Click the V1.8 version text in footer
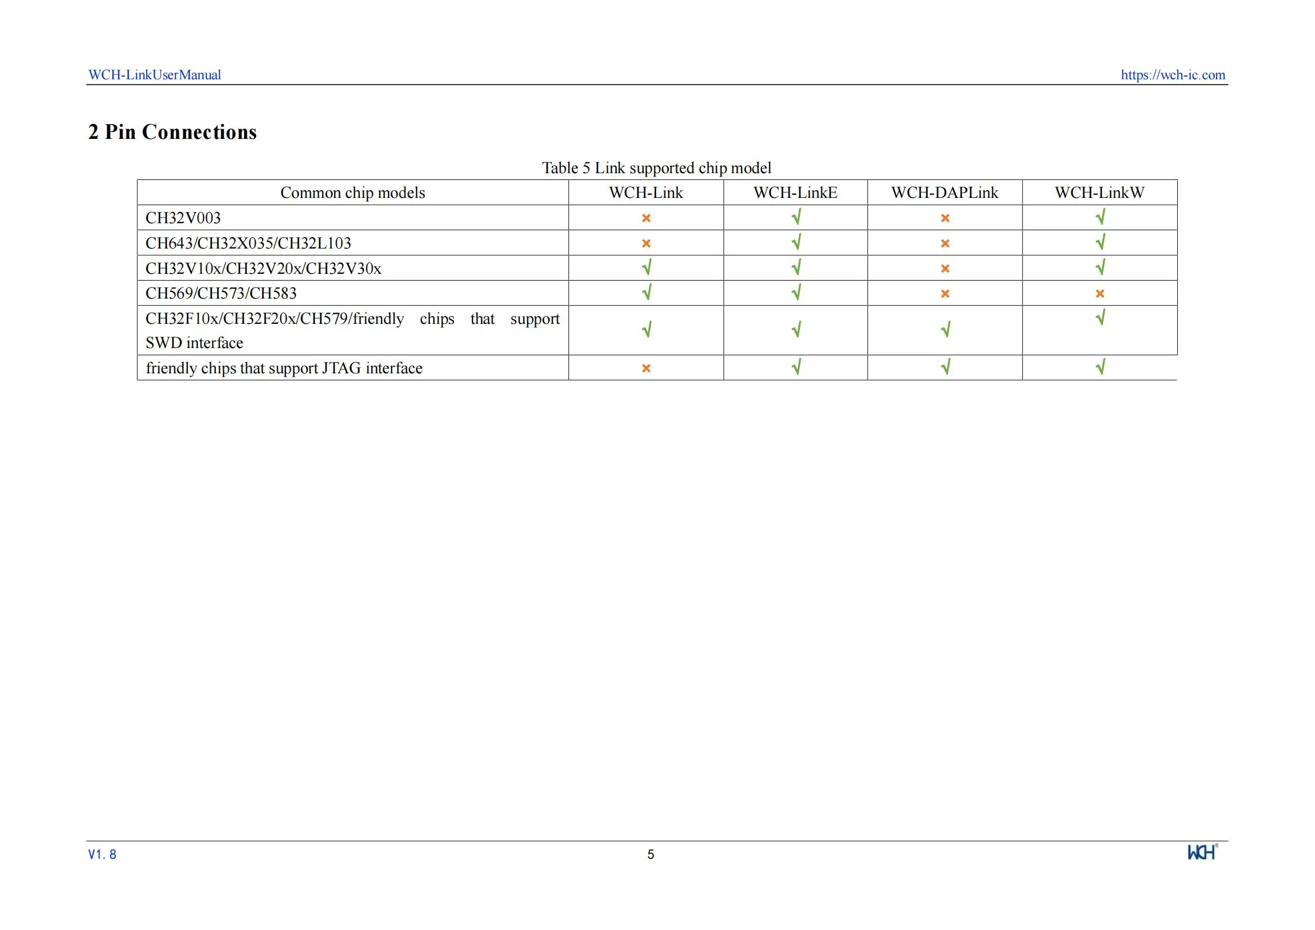 (102, 855)
